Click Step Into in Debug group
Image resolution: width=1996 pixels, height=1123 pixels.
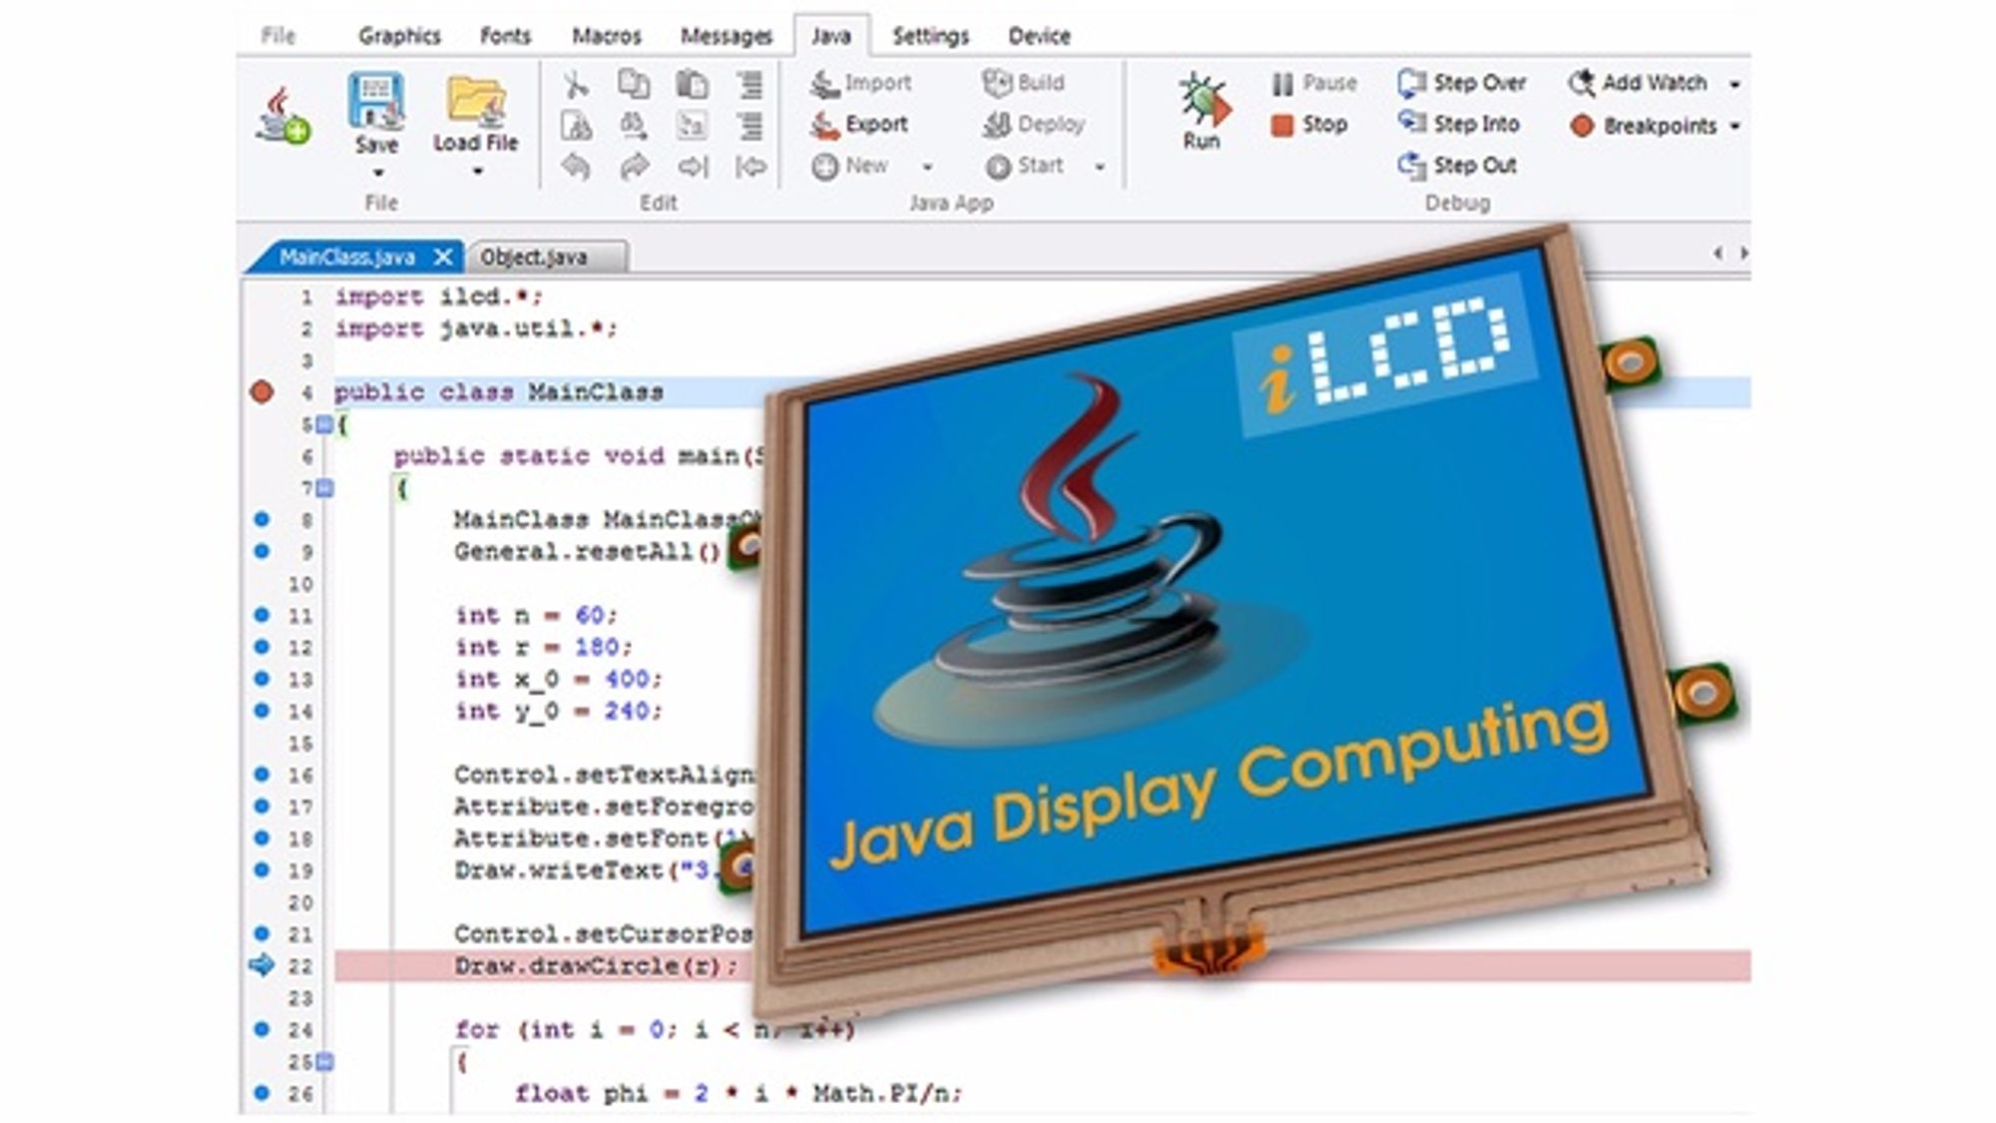[1458, 124]
